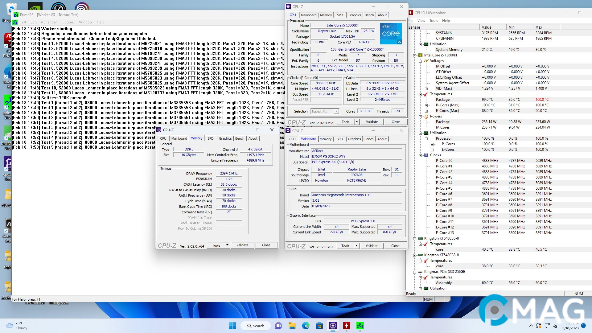Viewport: 592px width, 333px height.
Task: Click the Prime95 icon in taskbar
Action: (x=360, y=326)
